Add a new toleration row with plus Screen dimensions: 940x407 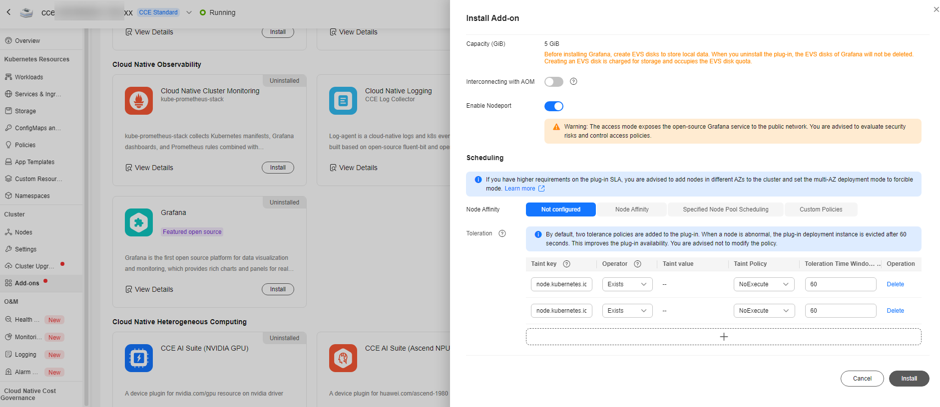pos(723,337)
